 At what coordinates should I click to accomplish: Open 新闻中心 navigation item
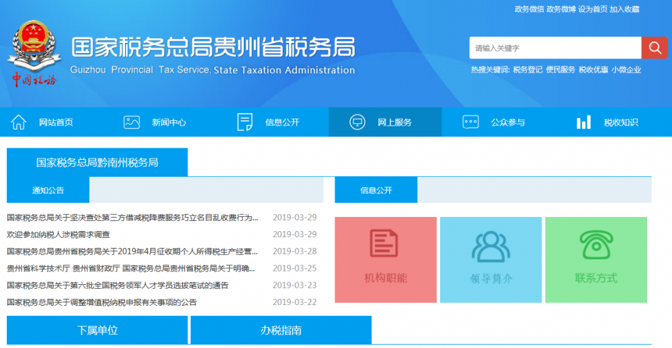169,122
